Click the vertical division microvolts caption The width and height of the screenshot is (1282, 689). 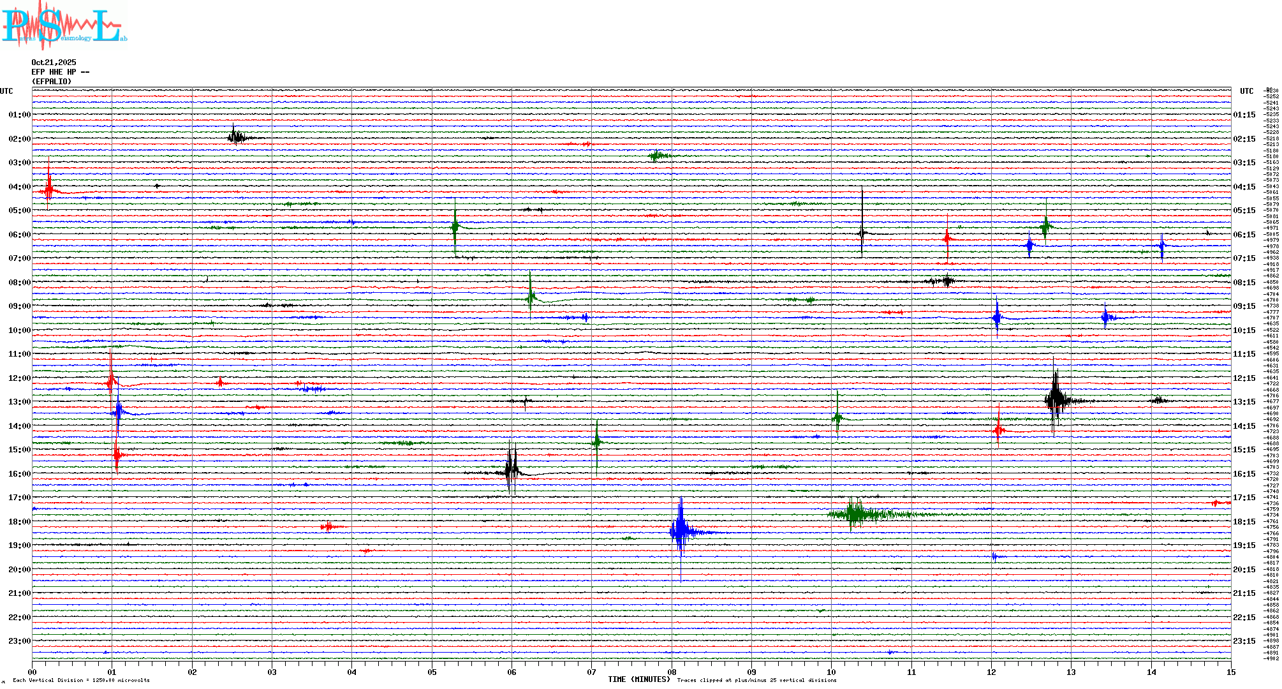pos(81,680)
